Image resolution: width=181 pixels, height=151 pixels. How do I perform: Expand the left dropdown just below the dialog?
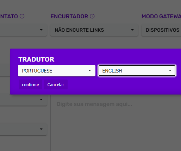[23, 100]
